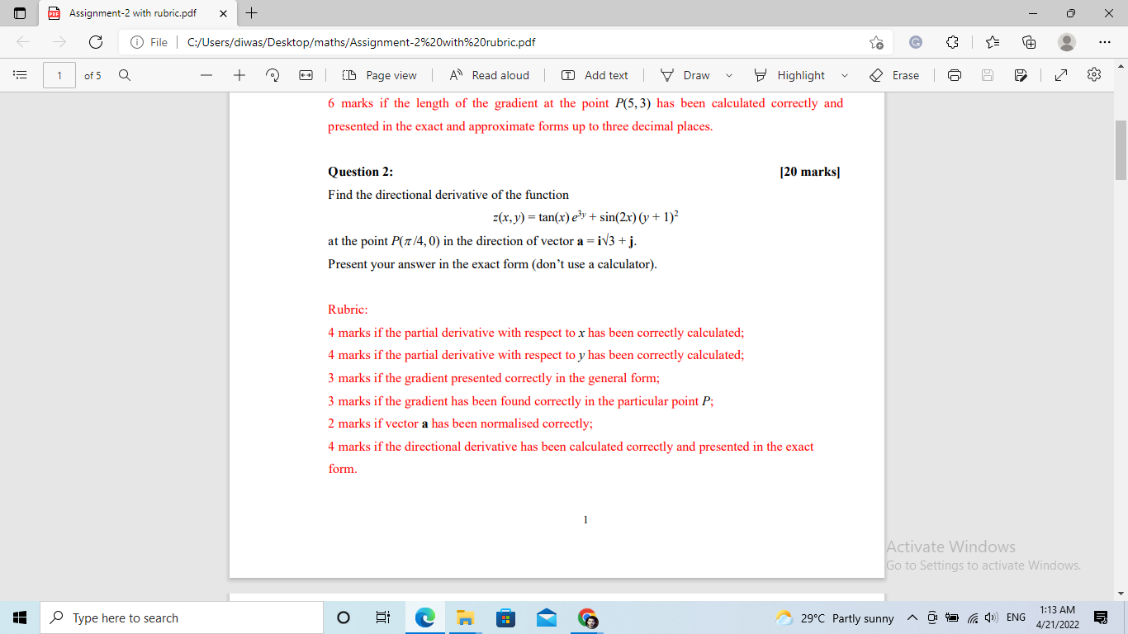Viewport: 1128px width, 634px height.
Task: Click the taskbar search box
Action: click(x=182, y=618)
